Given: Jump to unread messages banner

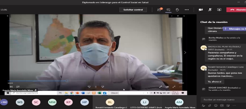Looking at the screenshot, I should [234, 29].
